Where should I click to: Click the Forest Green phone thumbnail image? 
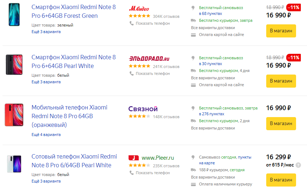[x=14, y=15]
